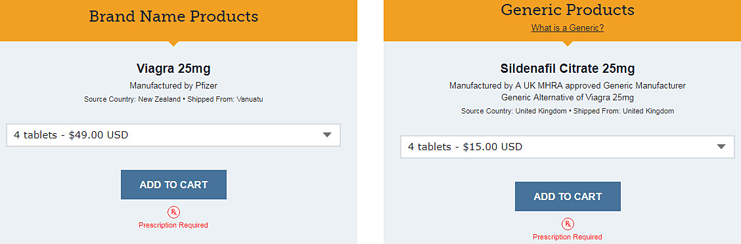Click the Viagra 25mg product title

(x=173, y=68)
